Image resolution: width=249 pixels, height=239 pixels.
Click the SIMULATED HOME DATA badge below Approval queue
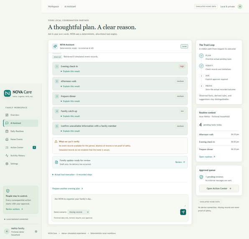point(210,202)
